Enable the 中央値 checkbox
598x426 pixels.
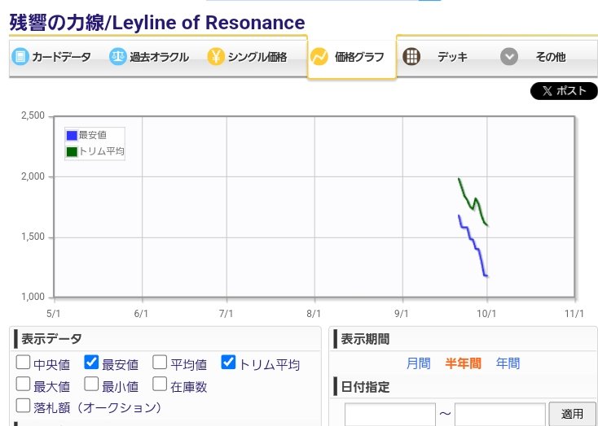[24, 363]
